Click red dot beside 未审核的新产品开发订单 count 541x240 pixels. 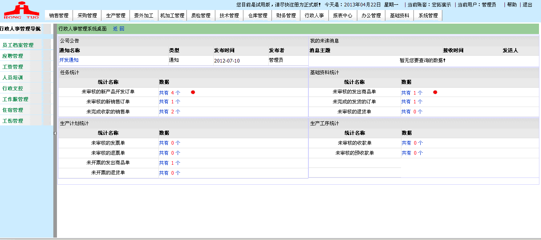[193, 92]
